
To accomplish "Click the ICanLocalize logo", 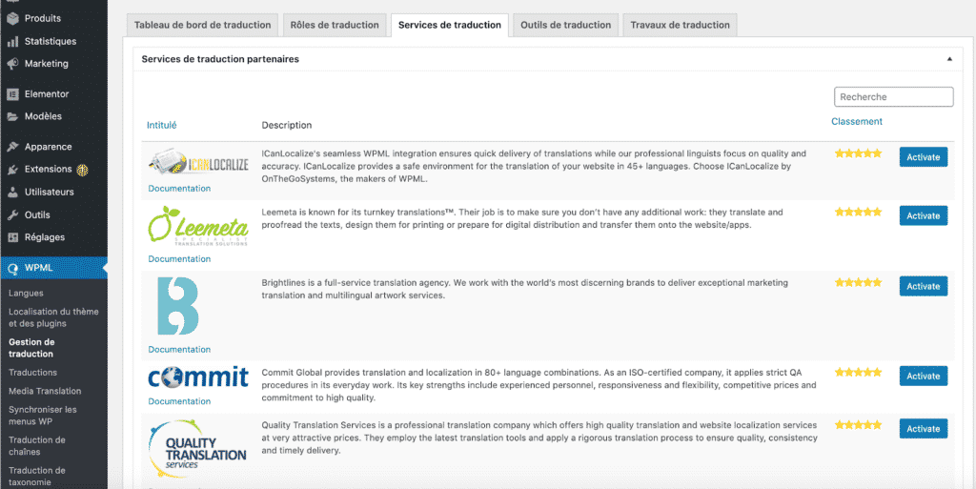I will coord(198,163).
